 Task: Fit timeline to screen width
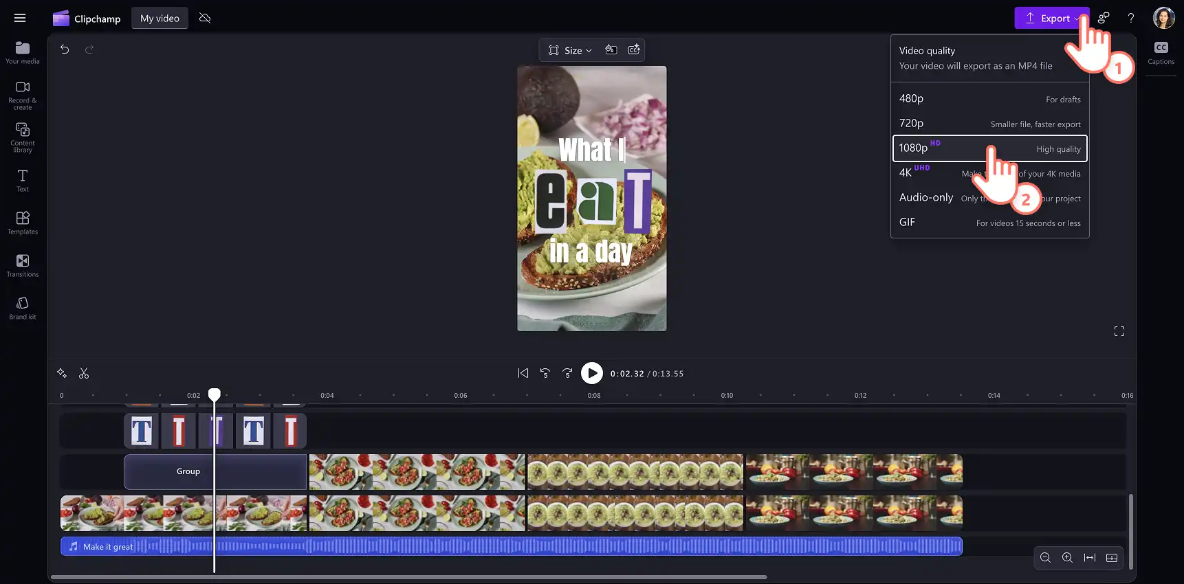point(1090,557)
